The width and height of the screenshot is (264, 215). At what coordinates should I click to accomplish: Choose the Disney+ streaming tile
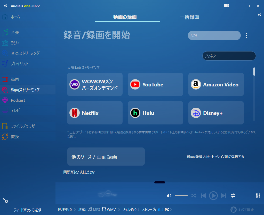click(216, 113)
